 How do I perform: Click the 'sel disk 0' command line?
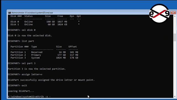click(x=22, y=30)
